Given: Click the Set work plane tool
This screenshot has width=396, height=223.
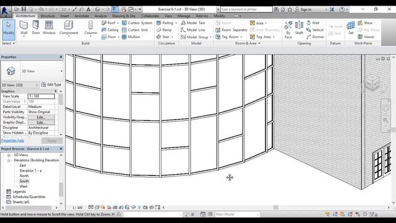Looking at the screenshot, I should (x=351, y=28).
